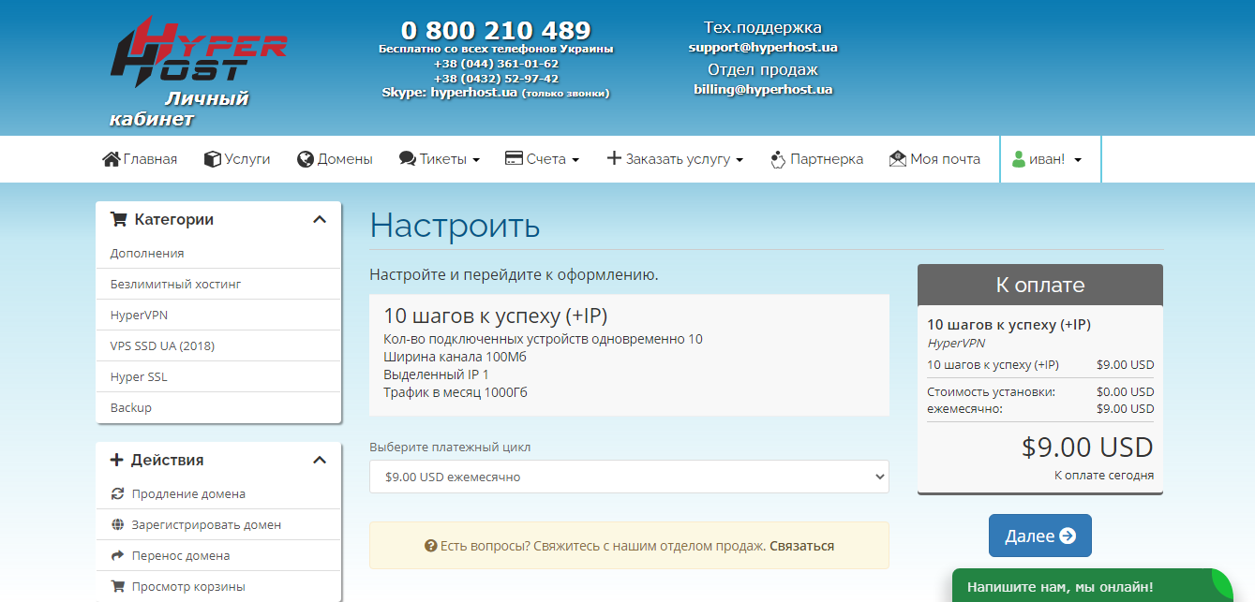Click the Связаться link
The height and width of the screenshot is (602, 1255).
tap(801, 546)
